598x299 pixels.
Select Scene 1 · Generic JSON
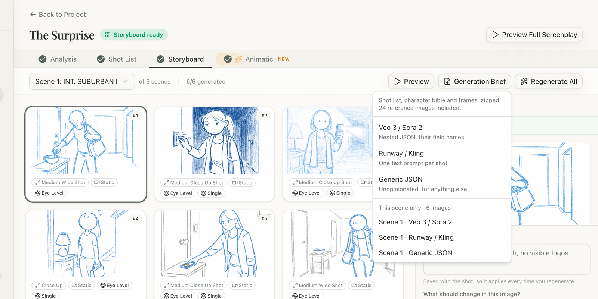[x=442, y=253]
